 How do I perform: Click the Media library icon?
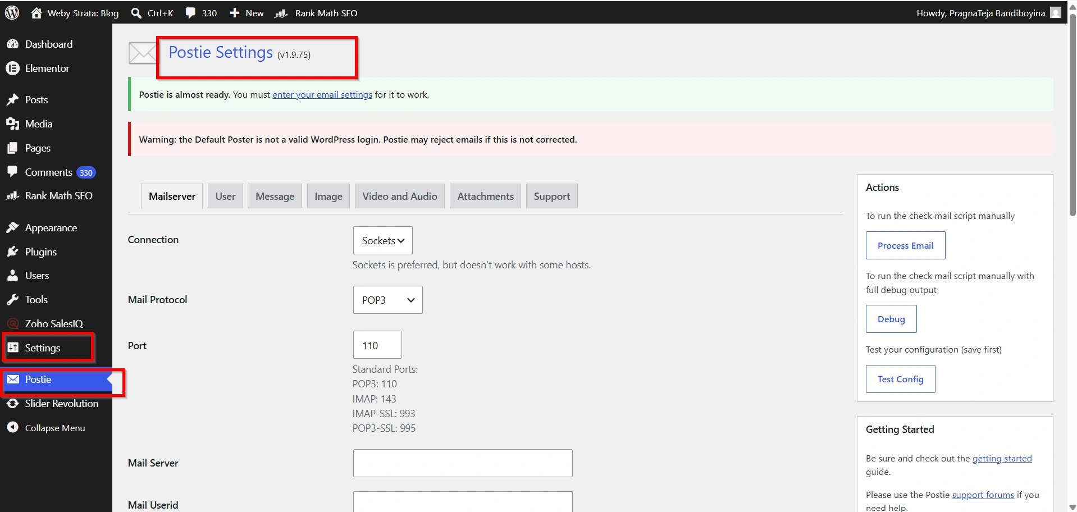click(12, 124)
